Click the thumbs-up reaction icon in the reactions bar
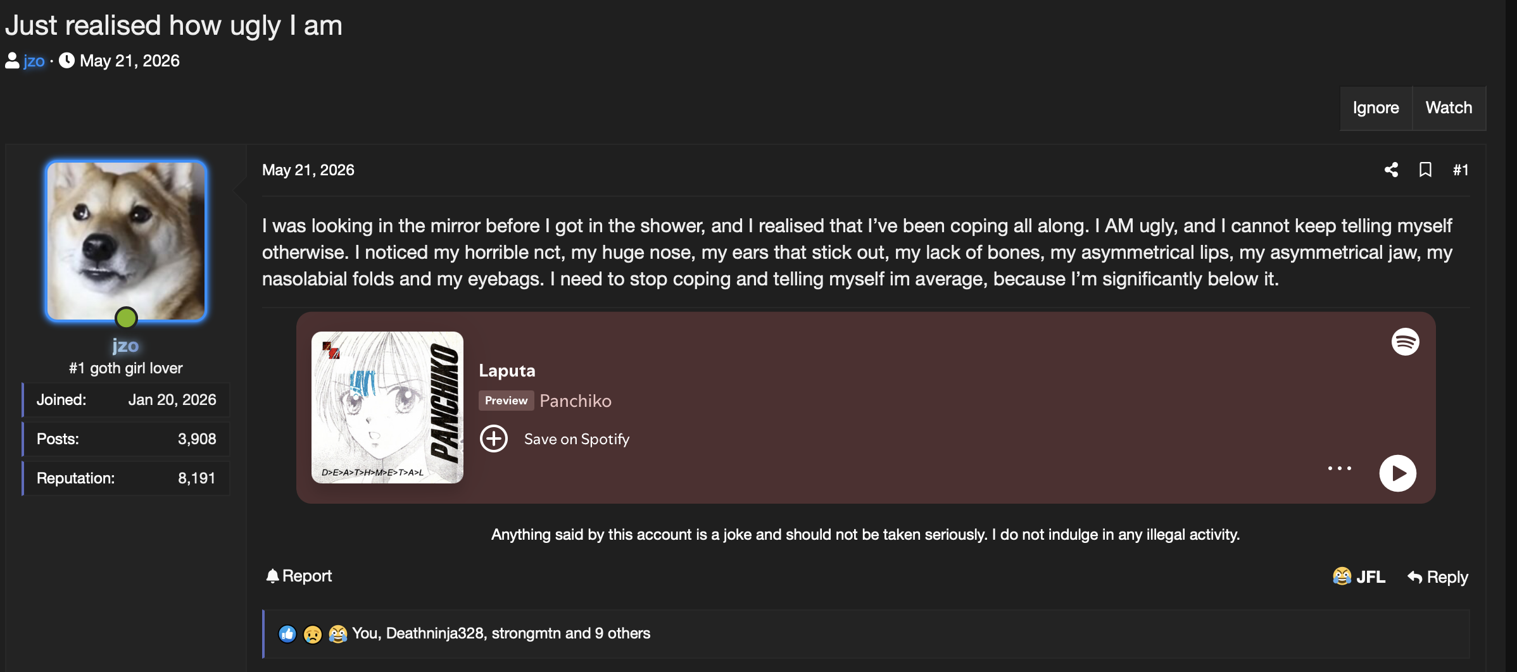 pyautogui.click(x=287, y=633)
